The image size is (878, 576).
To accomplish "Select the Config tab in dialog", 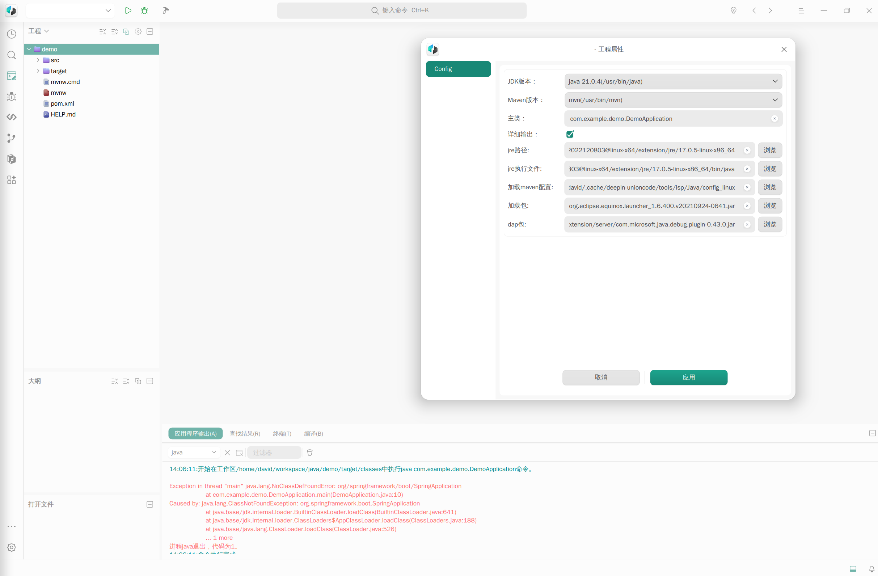I will [x=458, y=69].
